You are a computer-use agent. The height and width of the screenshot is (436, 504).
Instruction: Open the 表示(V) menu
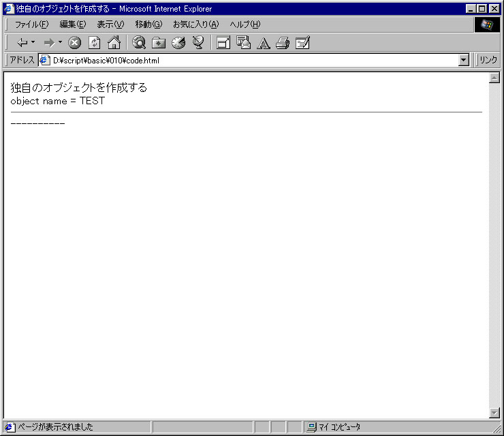pyautogui.click(x=110, y=25)
